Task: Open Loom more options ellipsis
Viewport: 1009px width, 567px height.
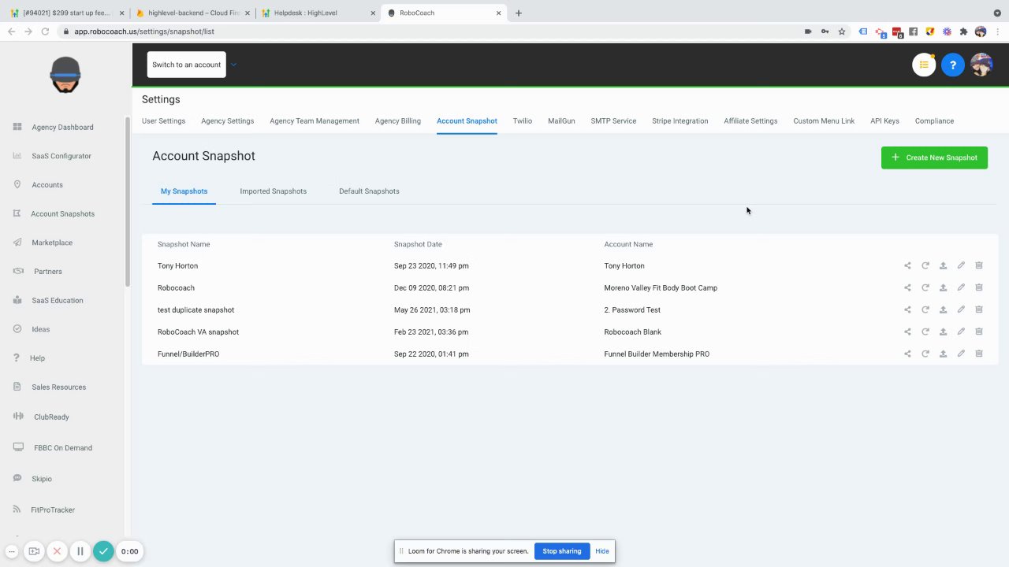Action: pos(12,551)
